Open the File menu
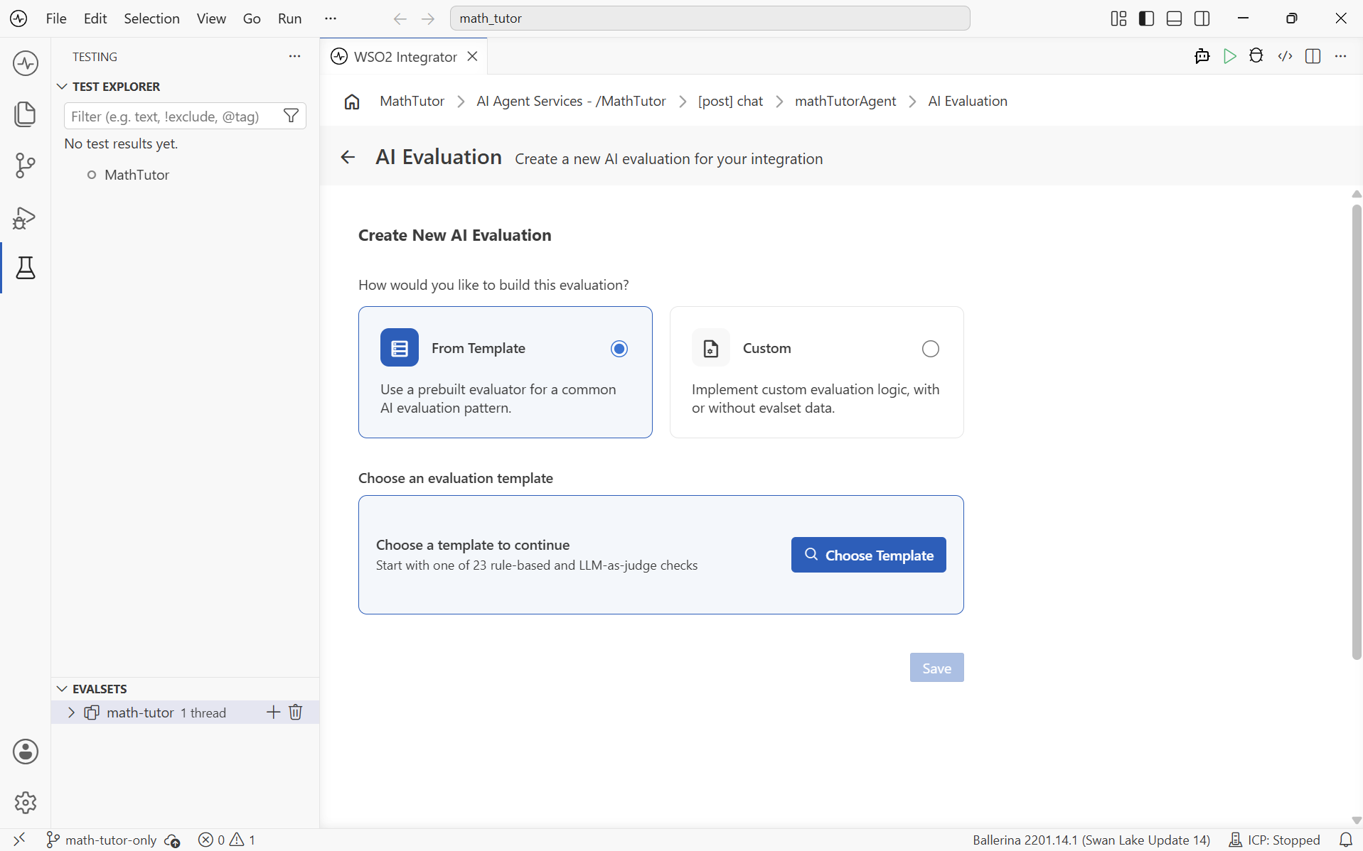Image resolution: width=1363 pixels, height=851 pixels. coord(55,18)
